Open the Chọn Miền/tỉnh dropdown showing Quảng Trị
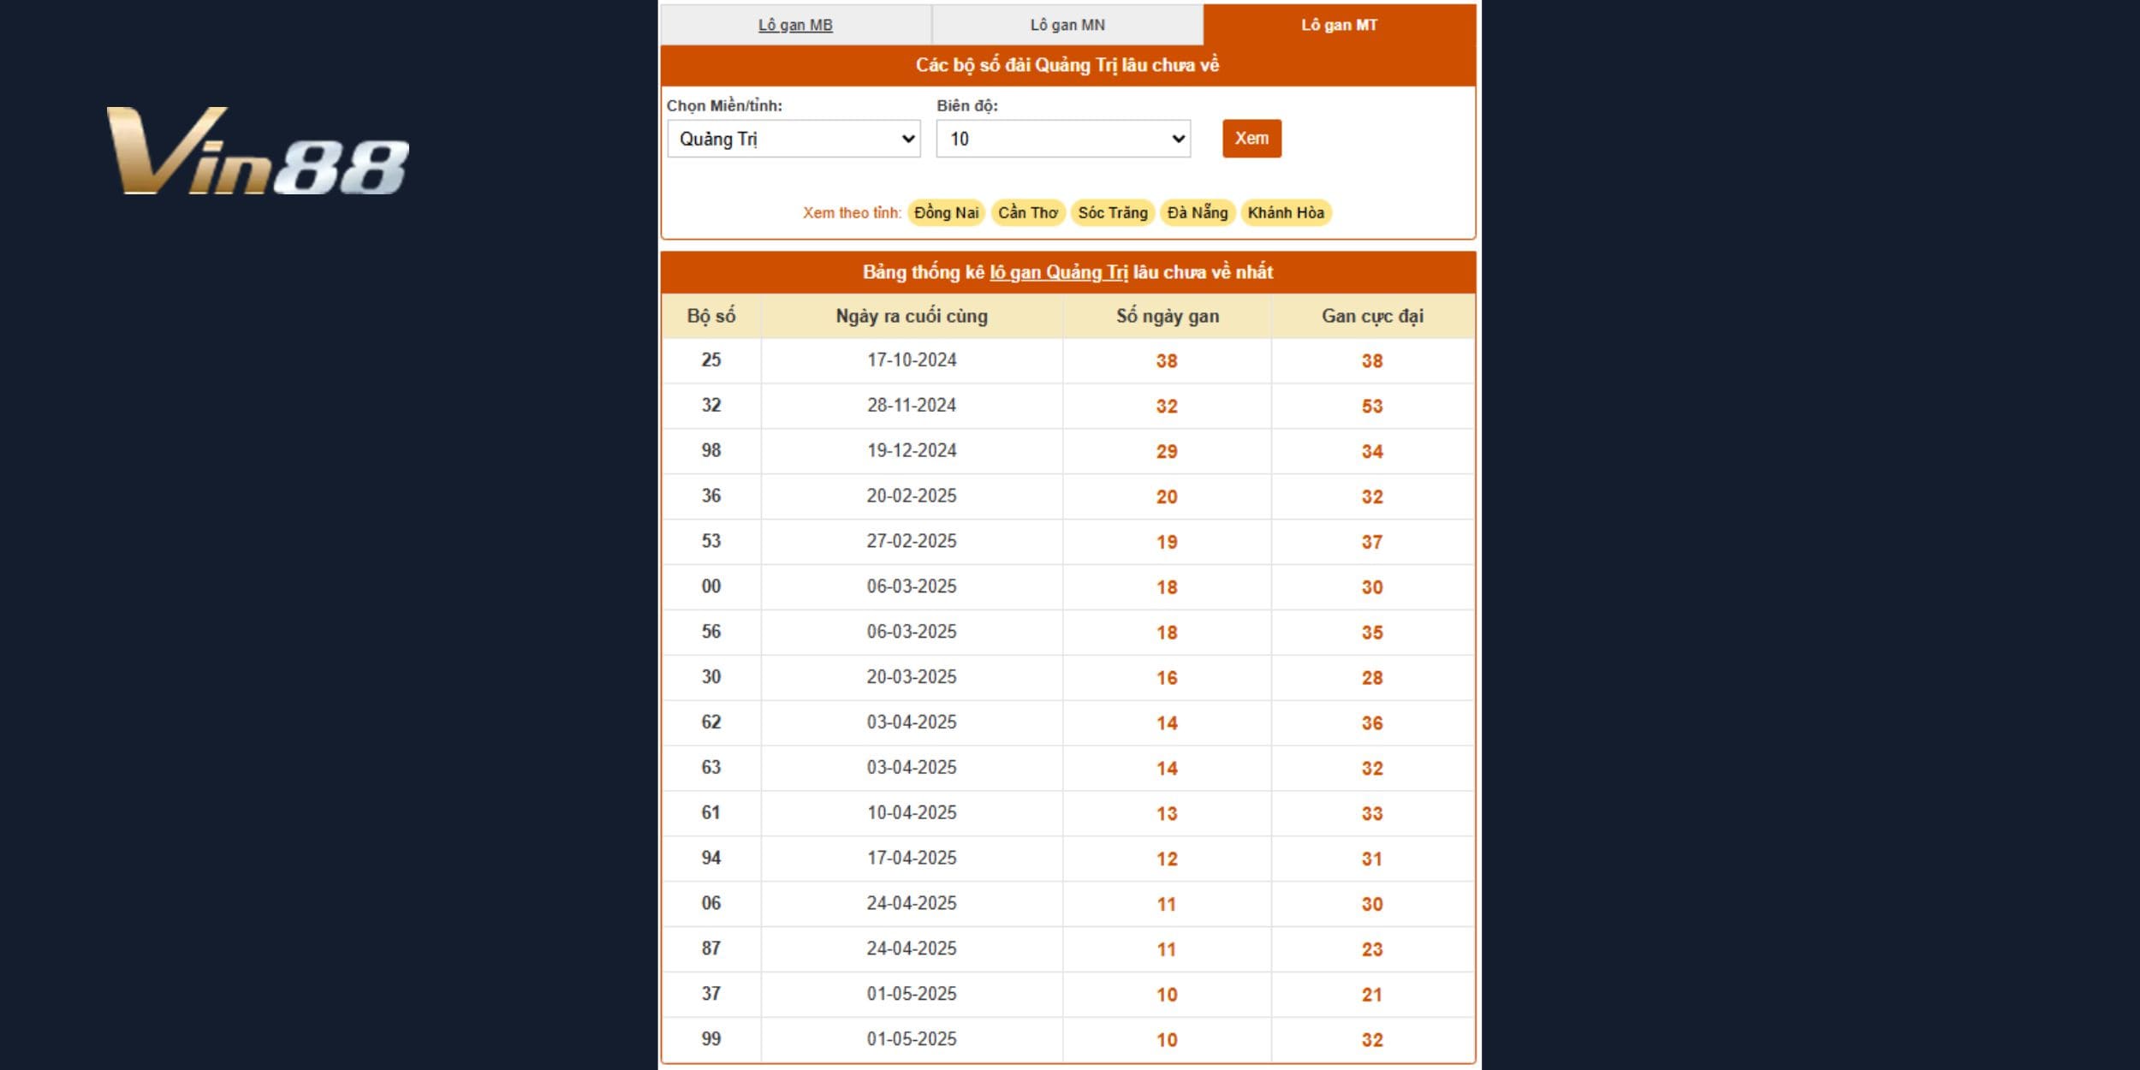The width and height of the screenshot is (2140, 1070). coord(794,139)
